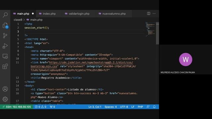Click the Registro Academico title text
This screenshot has height=119, width=212.
55,78
